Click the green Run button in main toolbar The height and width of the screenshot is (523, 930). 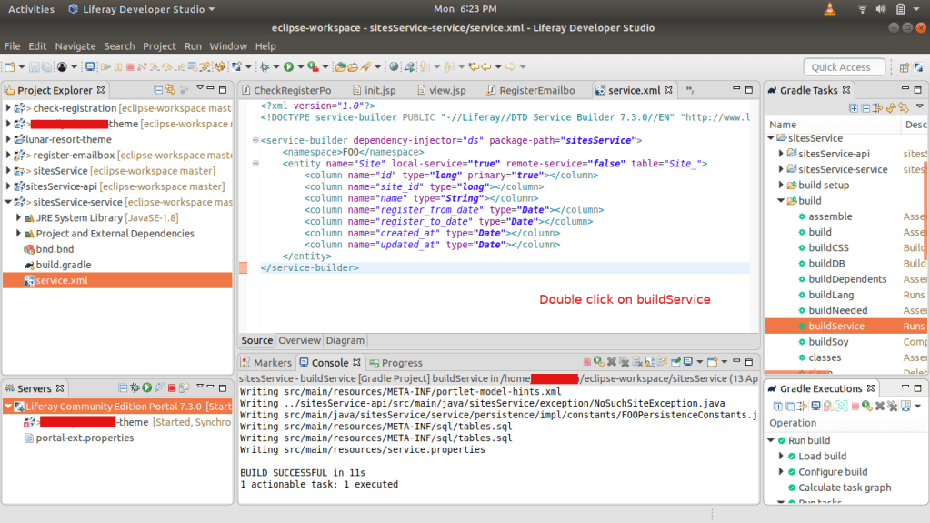coord(288,67)
